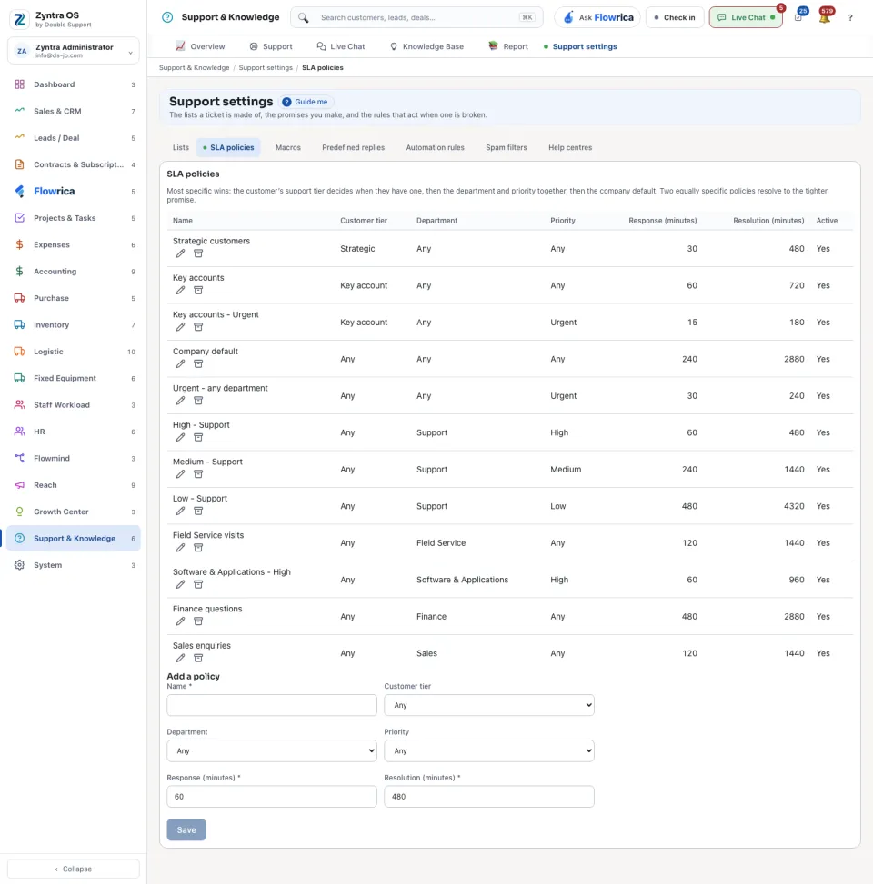Open Projects & Tasks in the sidebar
This screenshot has height=884, width=873.
click(x=74, y=218)
